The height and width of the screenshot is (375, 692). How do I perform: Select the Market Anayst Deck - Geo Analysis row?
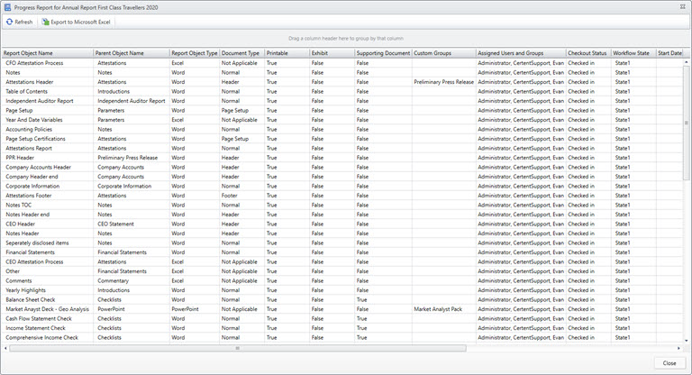pos(342,309)
